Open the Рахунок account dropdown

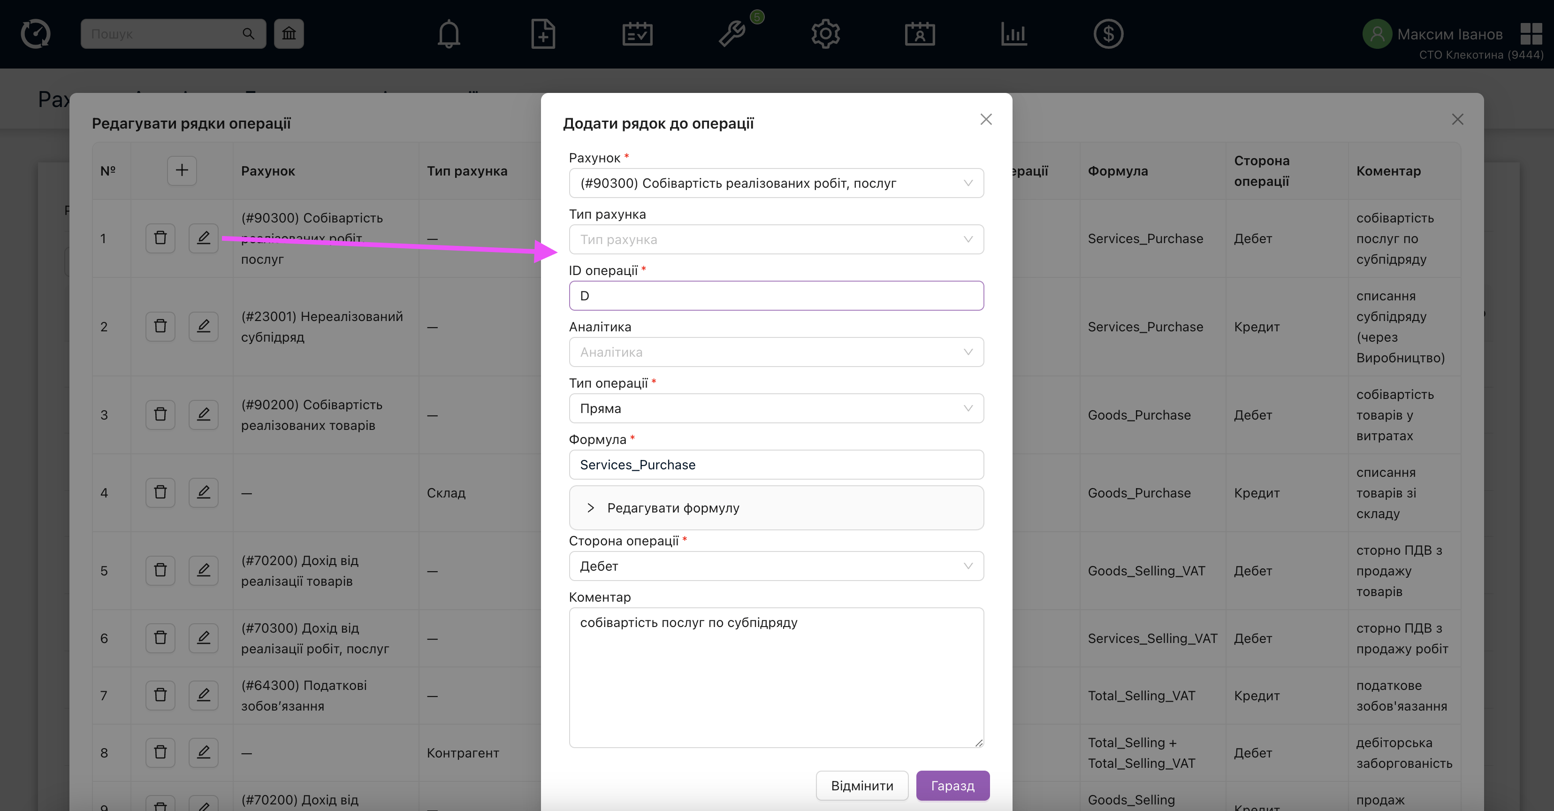776,184
